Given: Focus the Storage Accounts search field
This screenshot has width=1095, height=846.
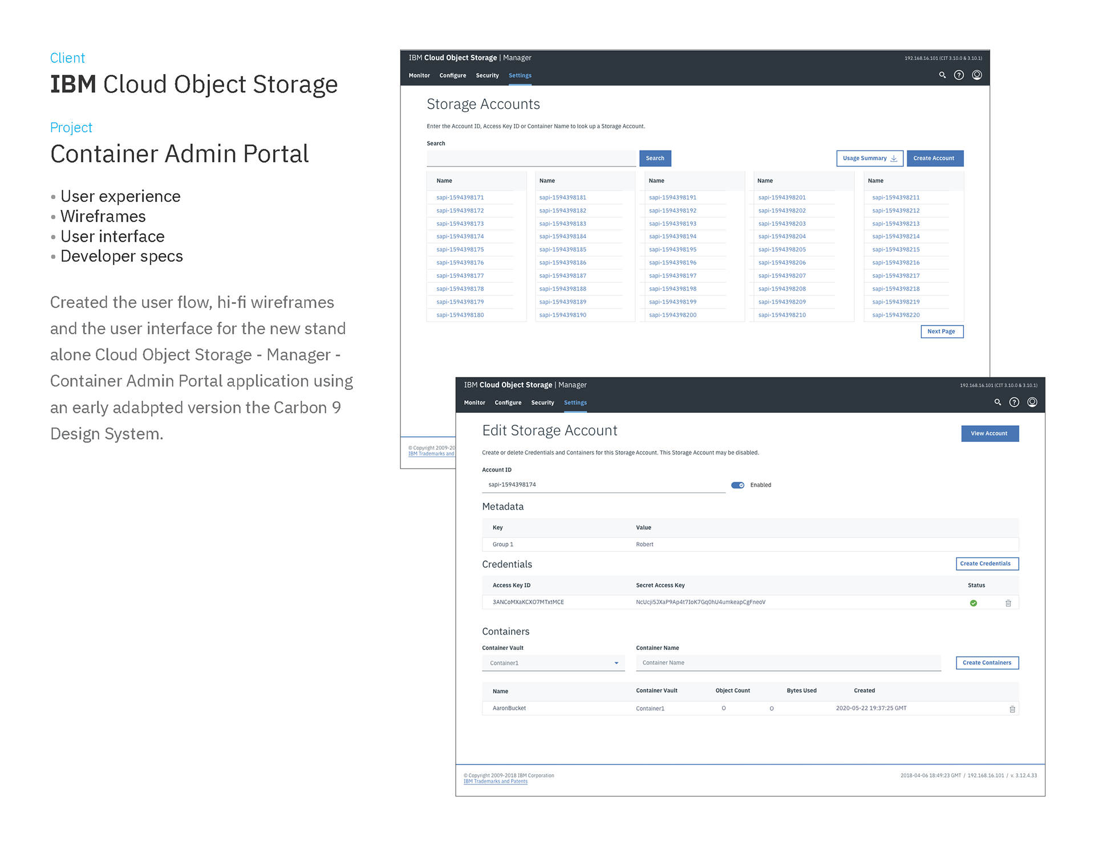Looking at the screenshot, I should [x=531, y=158].
